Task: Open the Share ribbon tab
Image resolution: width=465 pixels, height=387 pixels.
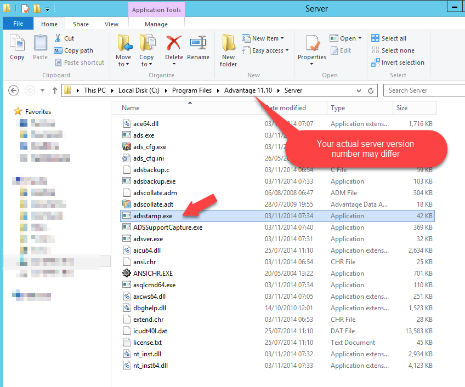Action: tap(81, 24)
